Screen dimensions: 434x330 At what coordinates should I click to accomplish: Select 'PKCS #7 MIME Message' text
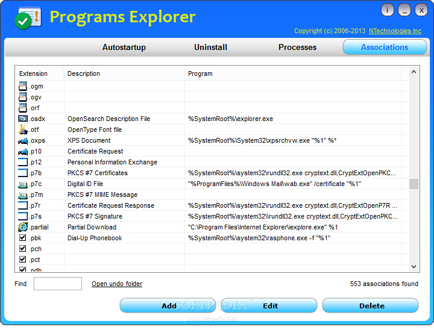[102, 195]
